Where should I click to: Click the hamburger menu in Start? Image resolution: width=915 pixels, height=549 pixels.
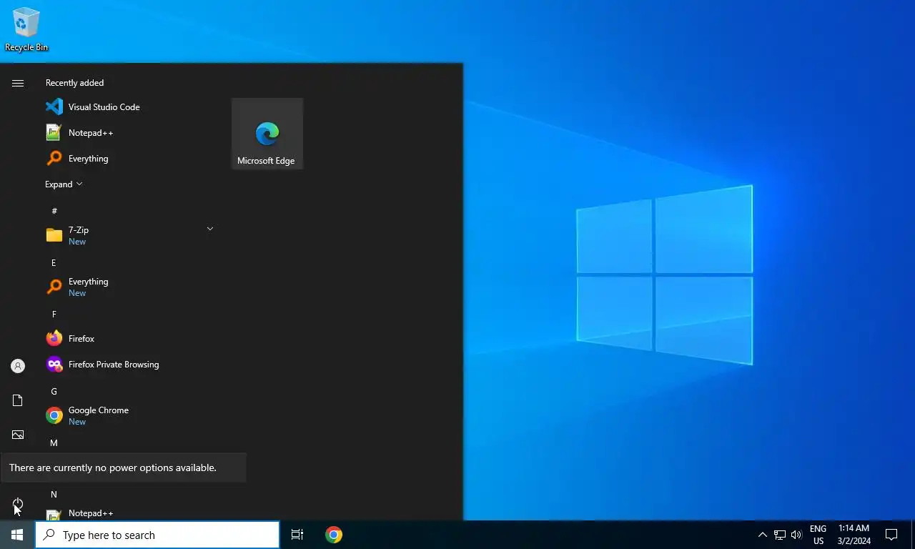(18, 84)
